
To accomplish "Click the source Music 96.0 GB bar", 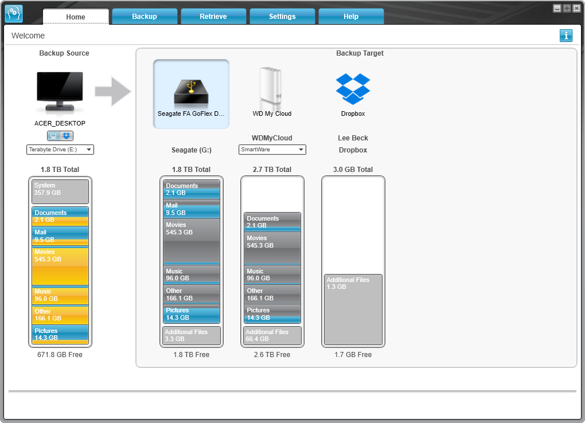I will coord(60,295).
